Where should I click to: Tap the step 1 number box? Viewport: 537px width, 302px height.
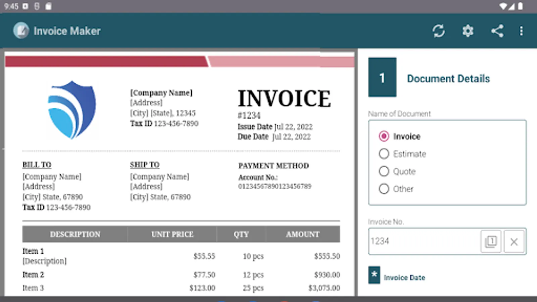382,78
